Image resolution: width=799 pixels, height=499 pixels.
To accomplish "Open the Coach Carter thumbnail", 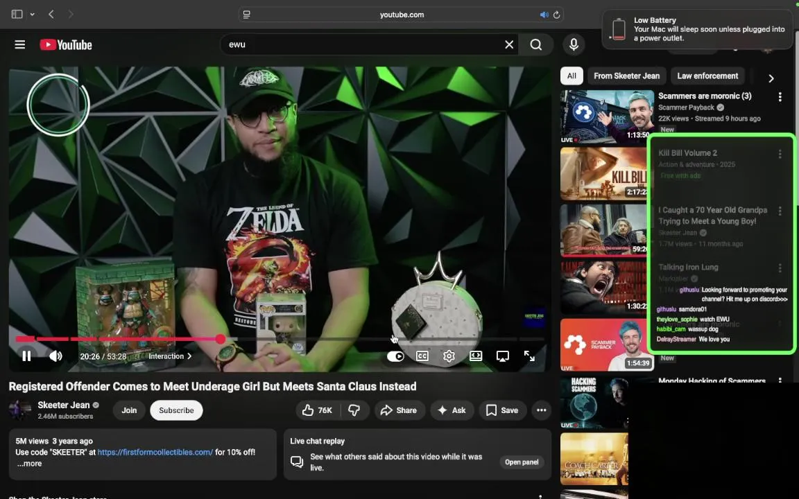I will tap(594, 459).
